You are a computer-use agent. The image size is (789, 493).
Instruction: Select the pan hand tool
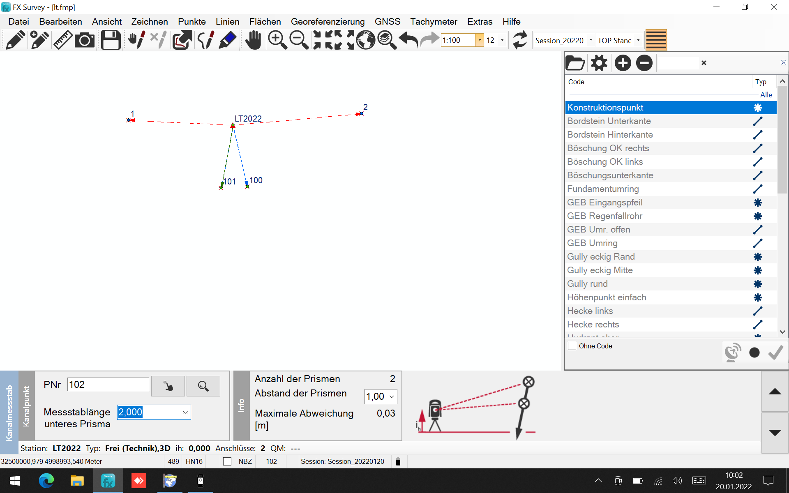[x=253, y=40]
